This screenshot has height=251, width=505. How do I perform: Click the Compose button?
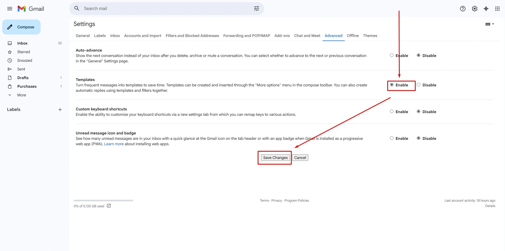[21, 27]
